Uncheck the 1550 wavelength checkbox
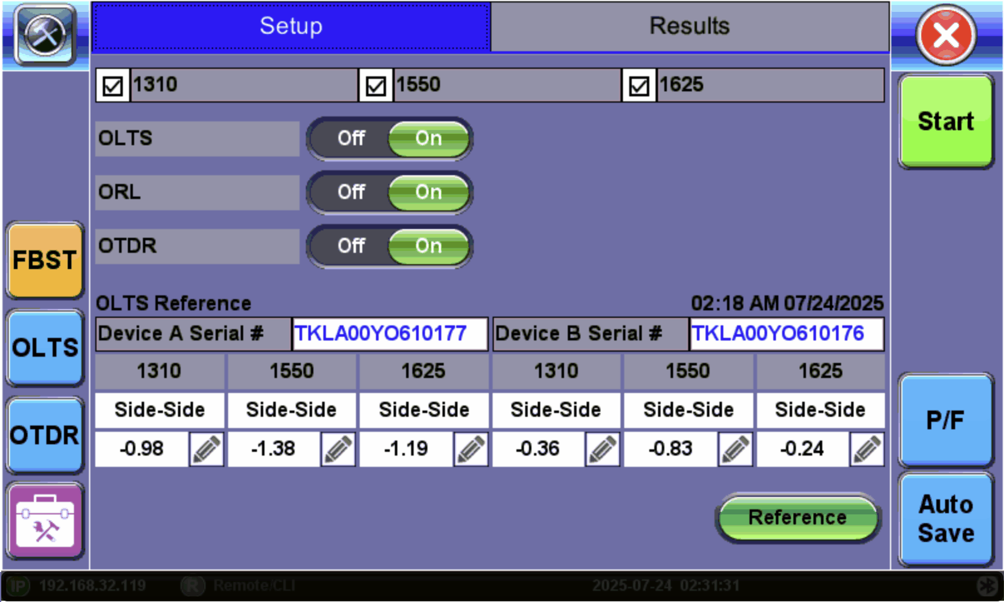This screenshot has width=1004, height=602. [376, 85]
